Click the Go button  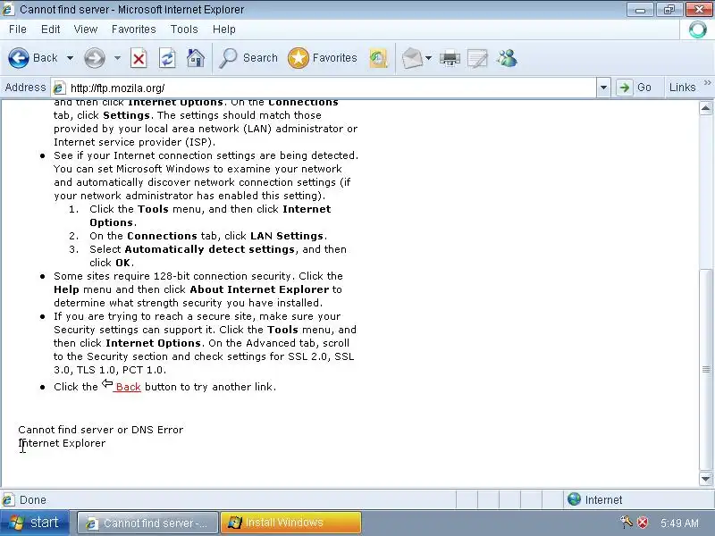coord(635,88)
